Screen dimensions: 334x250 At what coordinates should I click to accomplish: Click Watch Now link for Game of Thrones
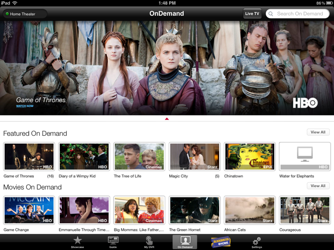(25, 106)
